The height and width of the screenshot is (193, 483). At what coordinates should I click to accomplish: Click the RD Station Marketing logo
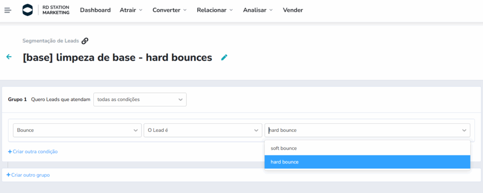click(x=46, y=10)
